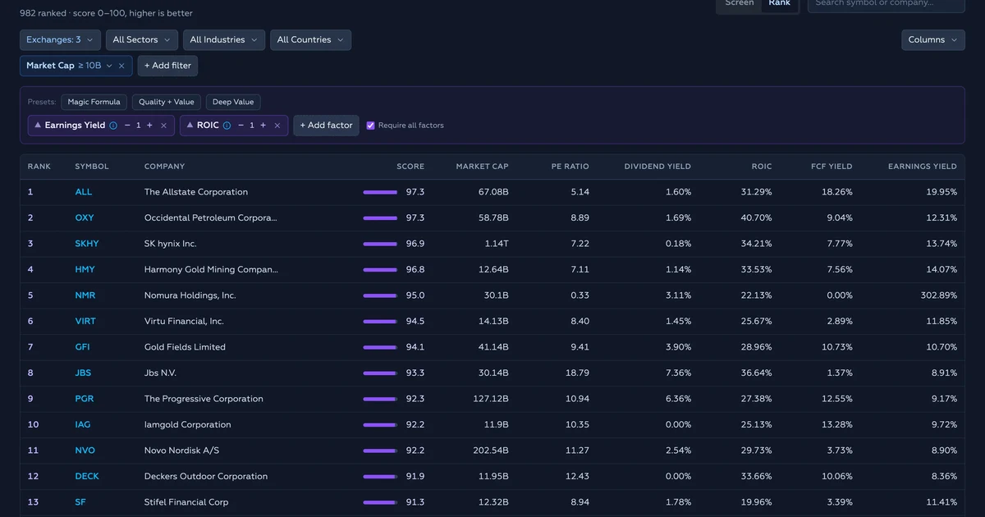
Task: Open the IAG ticker link
Action: tap(83, 425)
